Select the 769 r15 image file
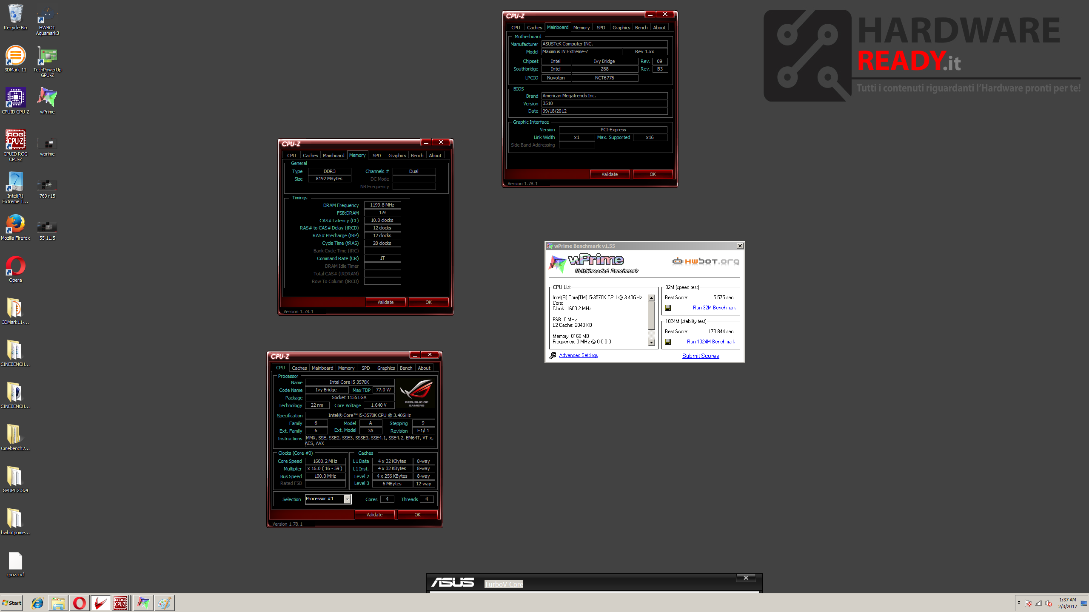 (47, 188)
